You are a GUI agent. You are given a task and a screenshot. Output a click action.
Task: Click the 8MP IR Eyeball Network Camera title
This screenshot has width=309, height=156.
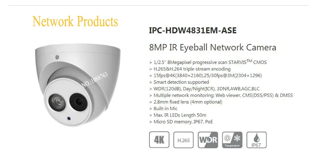click(213, 48)
